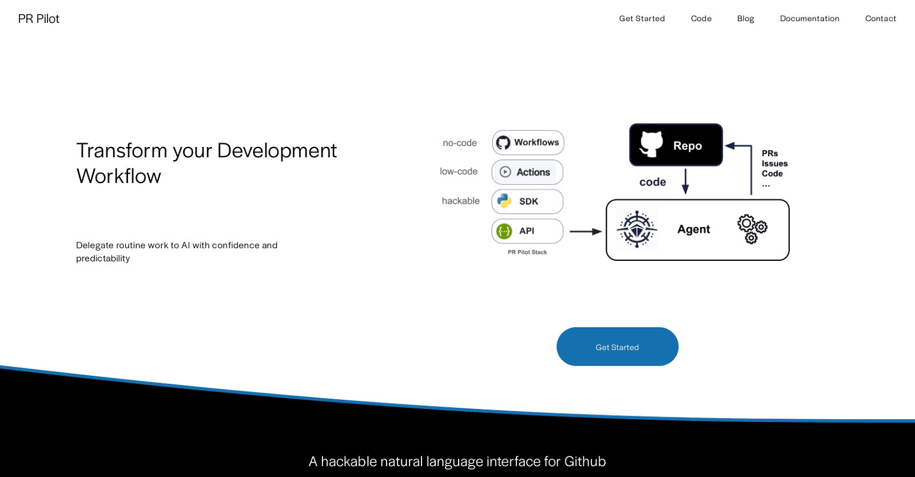Click the GitHub cat icon in Repo box

pos(651,144)
